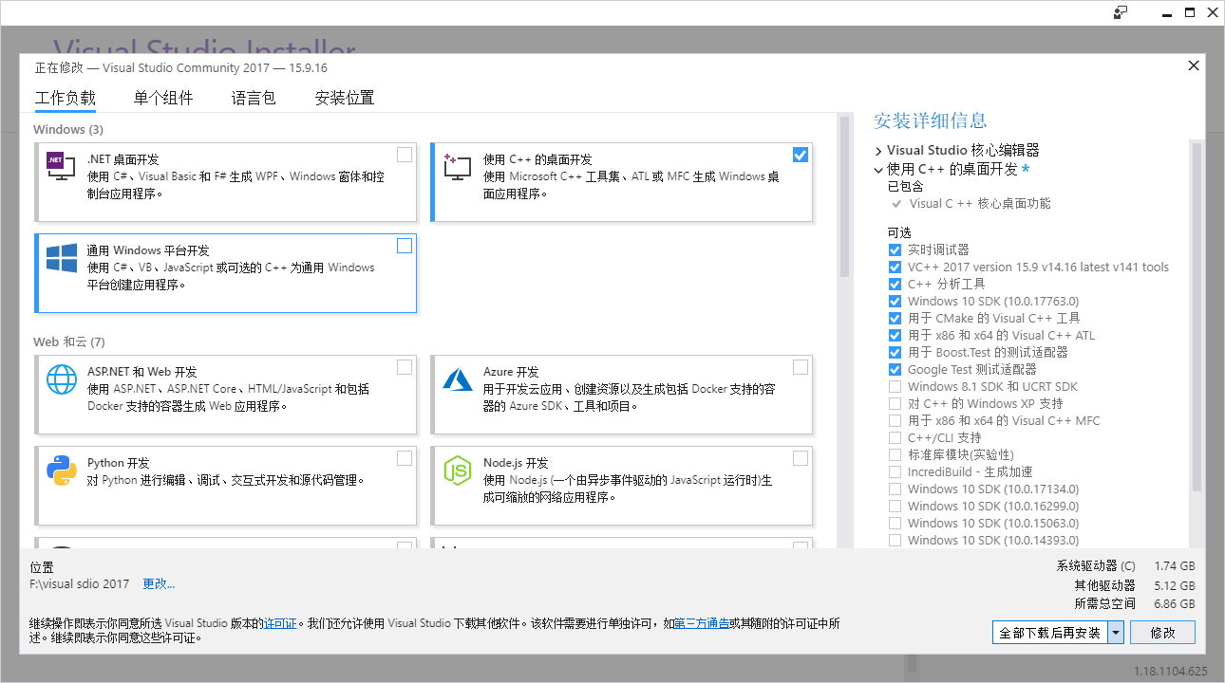Check Windows 10 SDK (10.0.15063.0)
The width and height of the screenshot is (1225, 683).
895,523
